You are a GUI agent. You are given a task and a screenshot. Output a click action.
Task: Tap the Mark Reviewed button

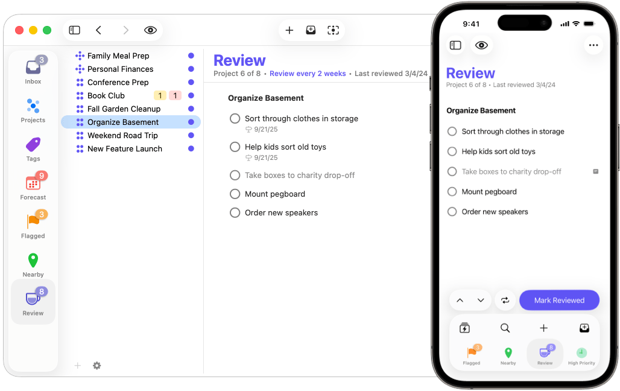tap(559, 300)
